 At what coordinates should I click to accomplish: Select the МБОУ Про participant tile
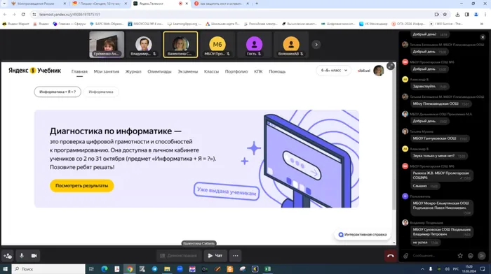click(217, 45)
